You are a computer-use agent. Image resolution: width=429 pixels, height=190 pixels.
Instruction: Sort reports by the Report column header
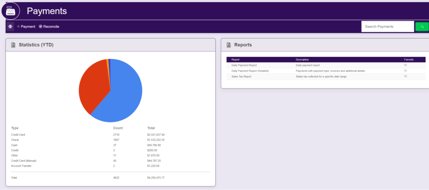pos(235,60)
